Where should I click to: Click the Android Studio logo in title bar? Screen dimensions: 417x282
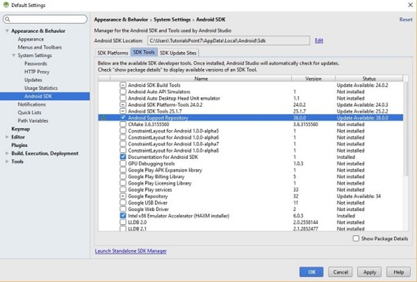coord(5,5)
